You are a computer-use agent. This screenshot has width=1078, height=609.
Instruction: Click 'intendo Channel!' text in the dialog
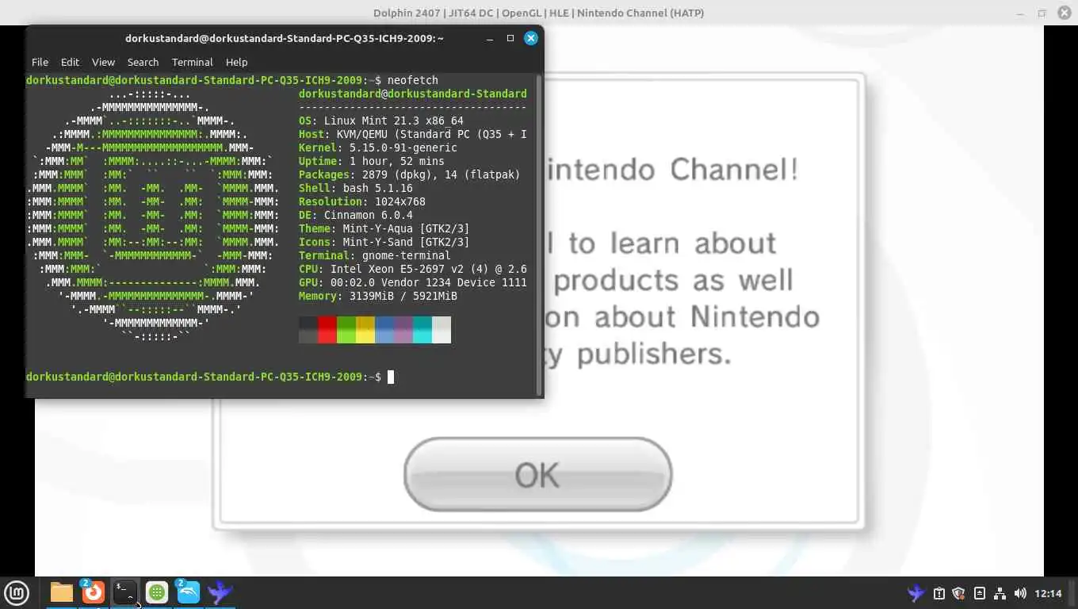point(671,169)
